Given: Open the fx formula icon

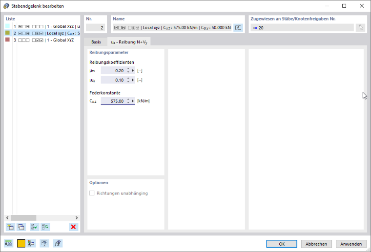Looking at the screenshot, I should (x=58, y=243).
